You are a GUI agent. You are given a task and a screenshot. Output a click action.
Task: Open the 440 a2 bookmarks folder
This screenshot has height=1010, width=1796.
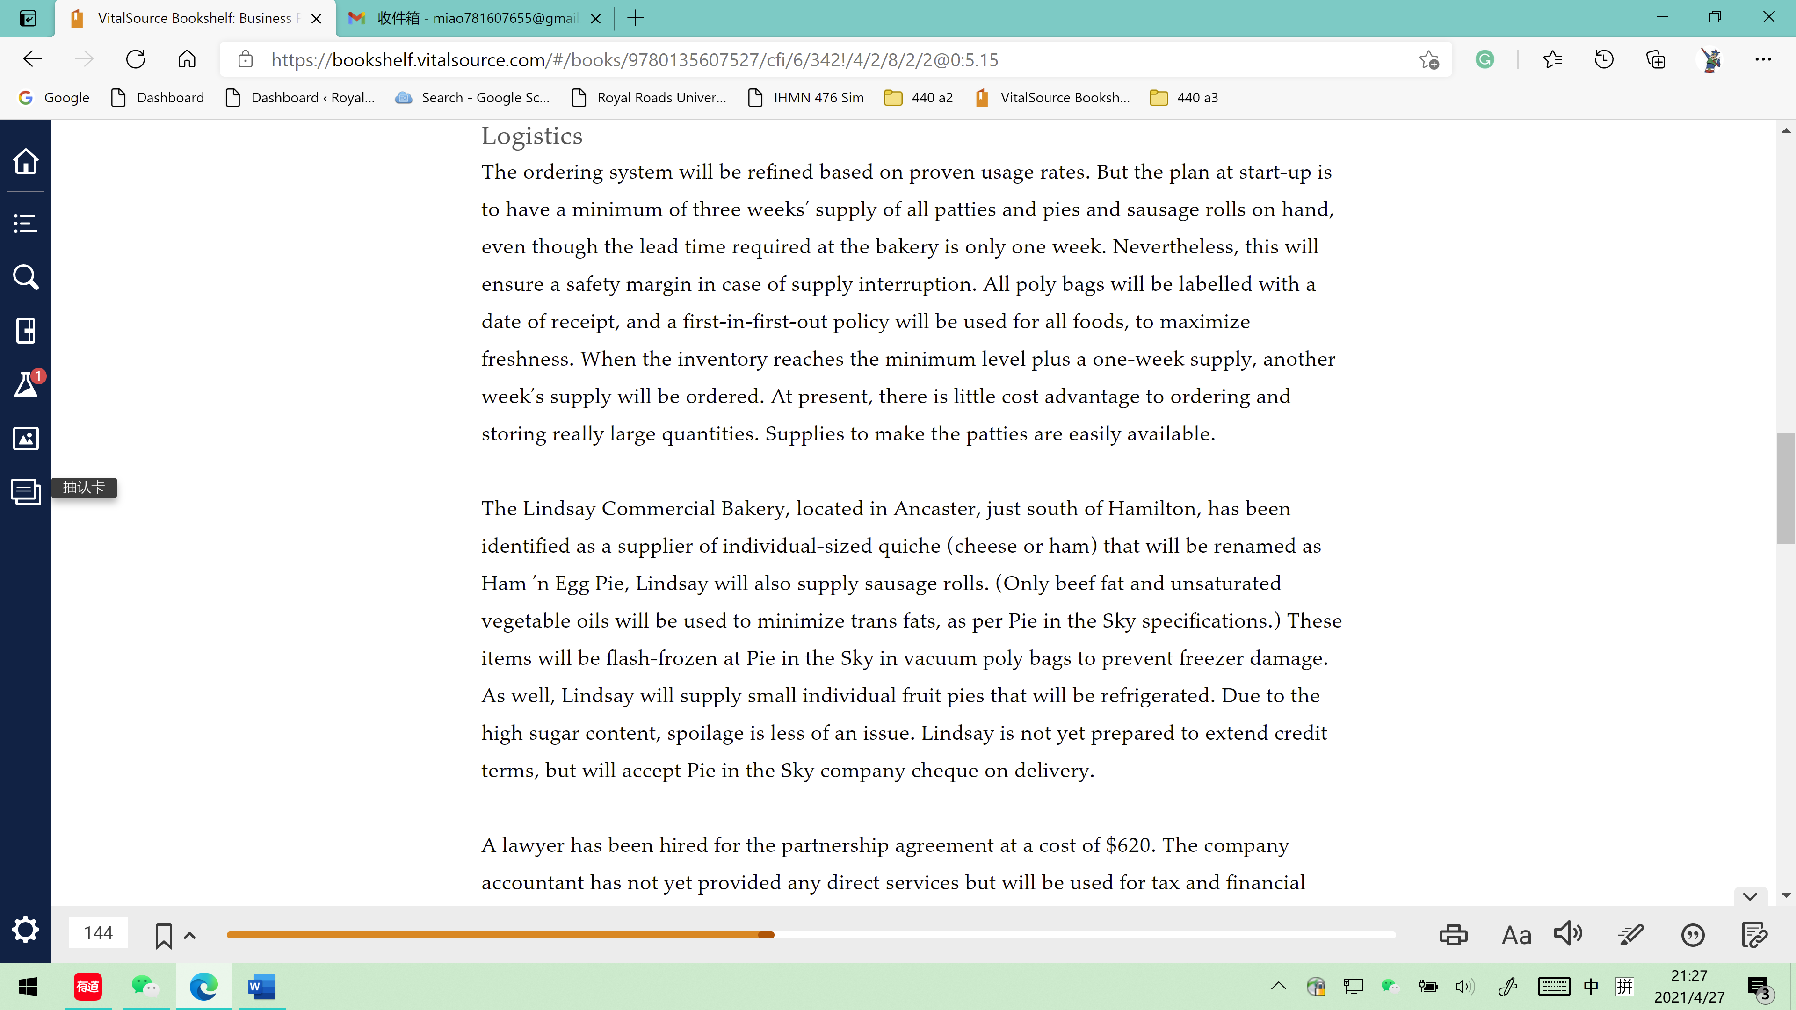918,98
